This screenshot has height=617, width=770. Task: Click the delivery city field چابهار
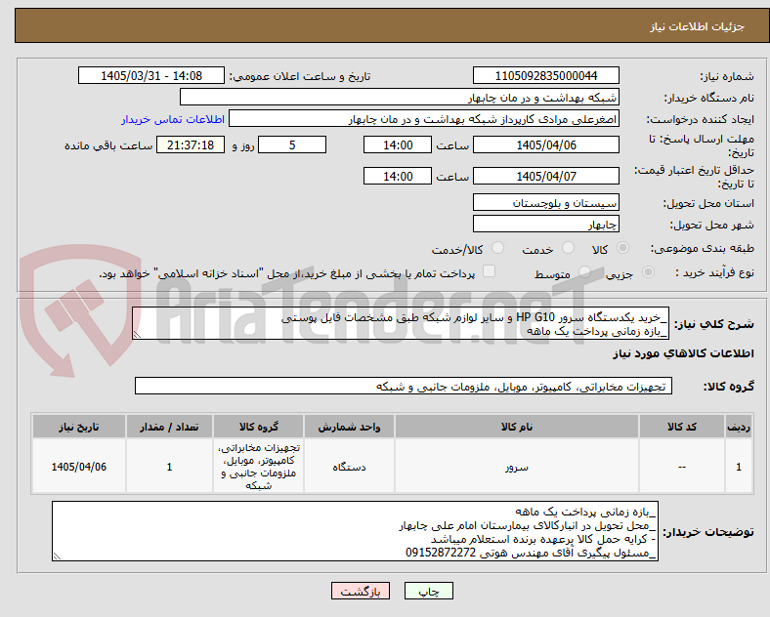(x=545, y=225)
